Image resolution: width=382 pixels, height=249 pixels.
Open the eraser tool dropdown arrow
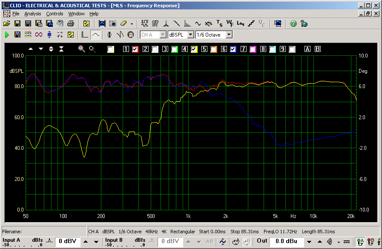[x=132, y=24]
